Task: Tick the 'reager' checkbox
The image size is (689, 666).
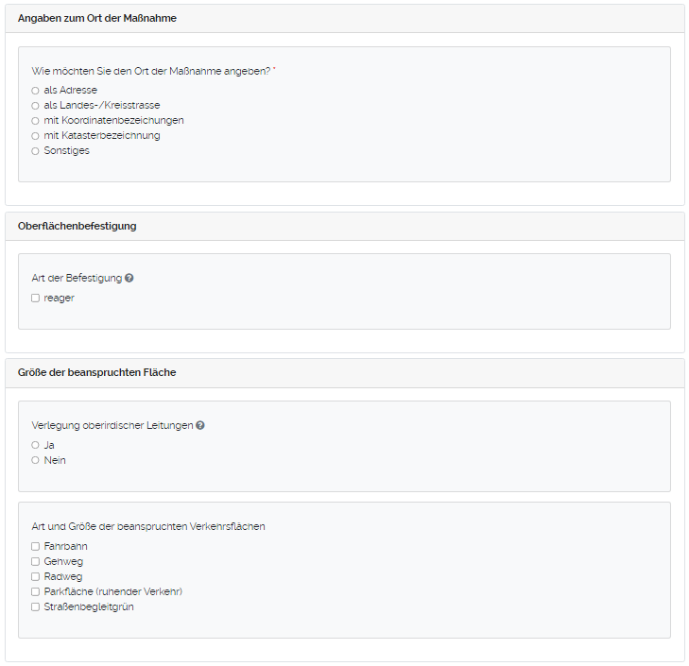Action: click(x=35, y=299)
